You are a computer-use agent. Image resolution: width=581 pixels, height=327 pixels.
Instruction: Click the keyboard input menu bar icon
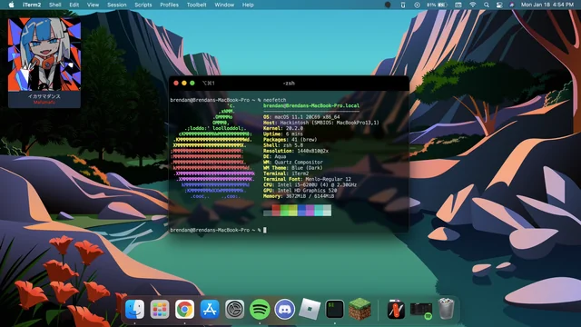click(458, 5)
